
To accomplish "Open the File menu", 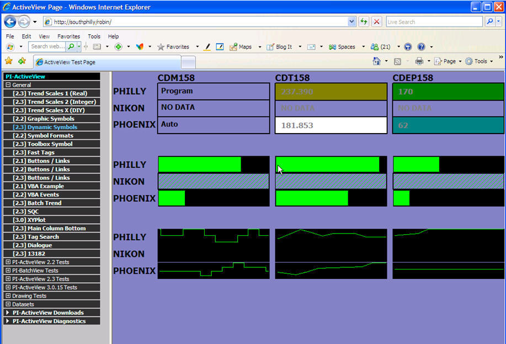I will (x=10, y=36).
